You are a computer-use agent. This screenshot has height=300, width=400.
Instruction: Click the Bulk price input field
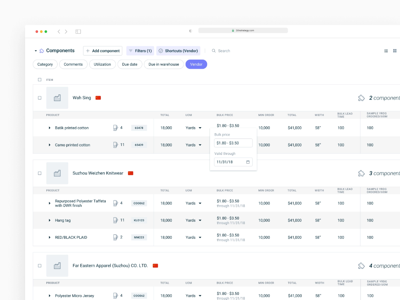[x=233, y=143]
